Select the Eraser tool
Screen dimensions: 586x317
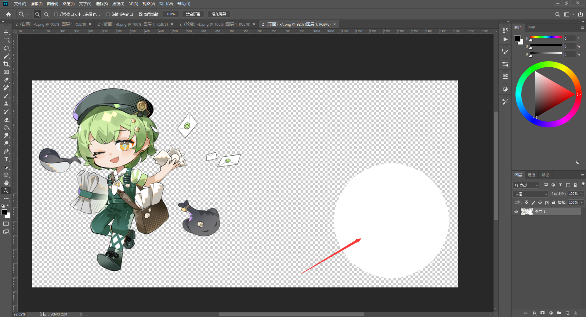point(6,119)
